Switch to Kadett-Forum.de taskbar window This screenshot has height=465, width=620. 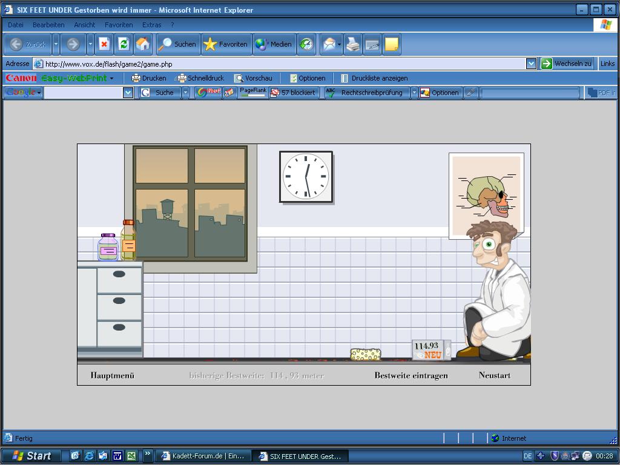pyautogui.click(x=203, y=456)
